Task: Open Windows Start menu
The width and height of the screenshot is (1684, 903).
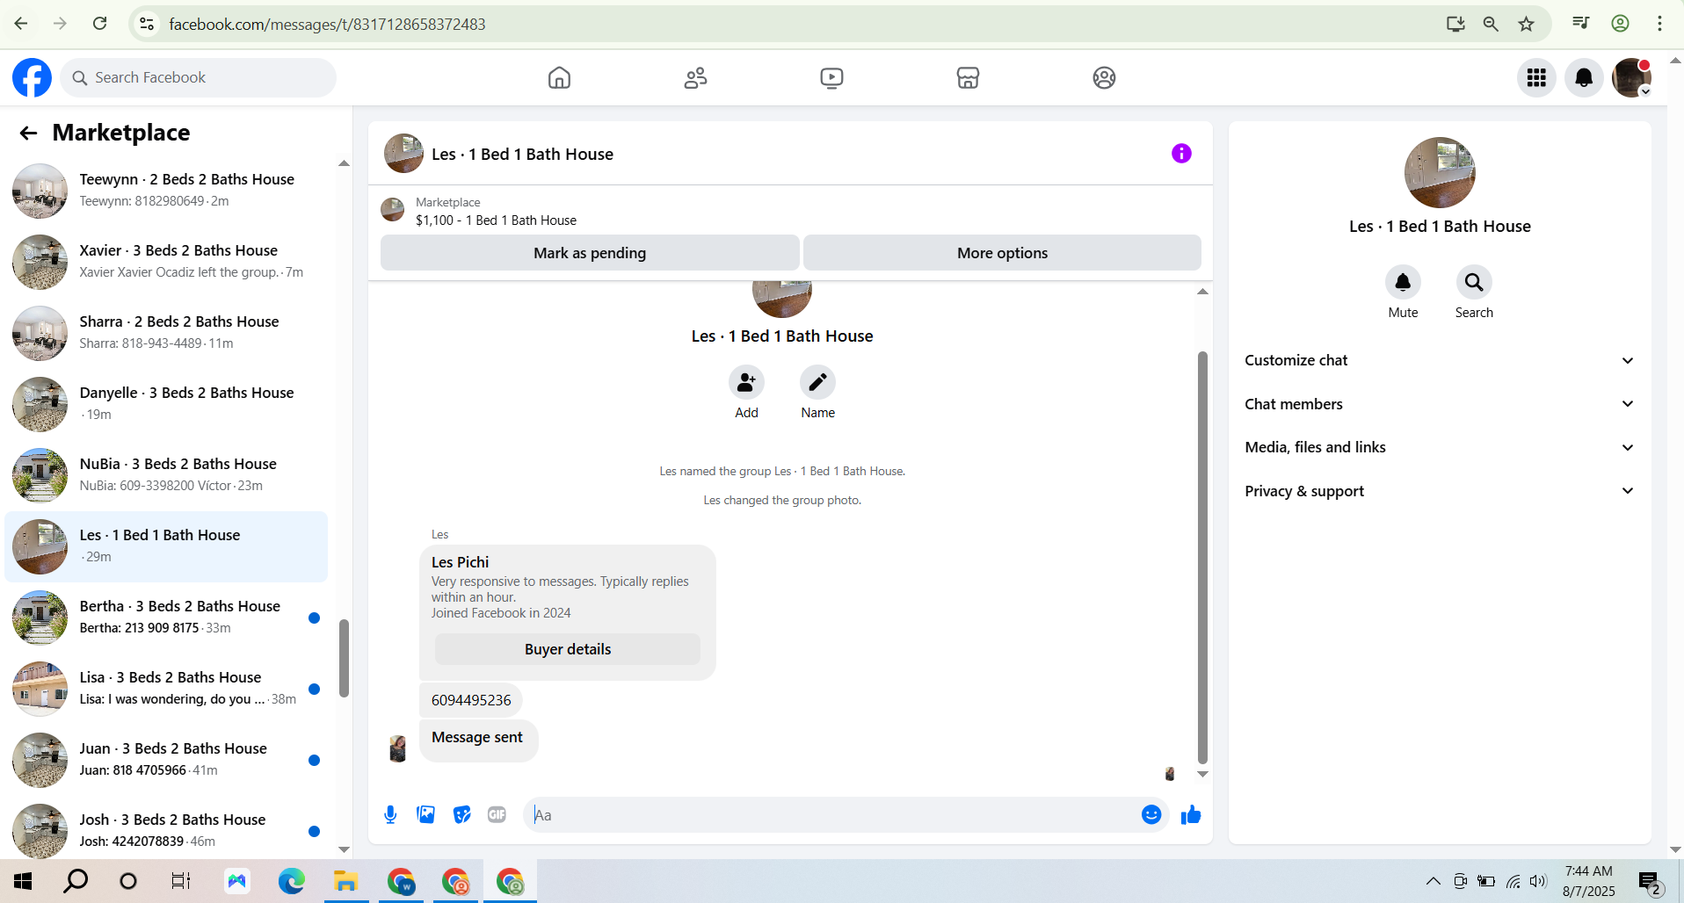Action: [24, 881]
